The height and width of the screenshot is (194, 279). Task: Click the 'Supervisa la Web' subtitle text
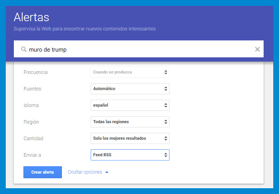(85, 29)
